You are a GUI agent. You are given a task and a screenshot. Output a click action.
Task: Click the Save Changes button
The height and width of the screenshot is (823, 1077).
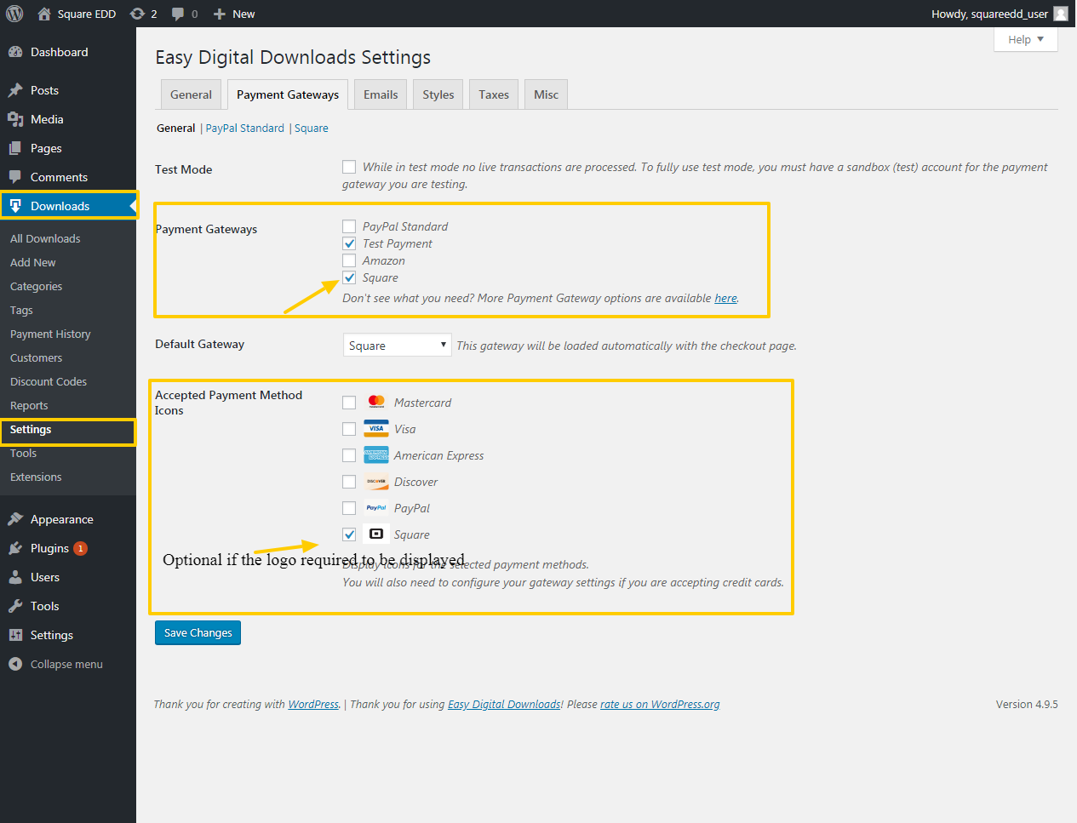(198, 632)
